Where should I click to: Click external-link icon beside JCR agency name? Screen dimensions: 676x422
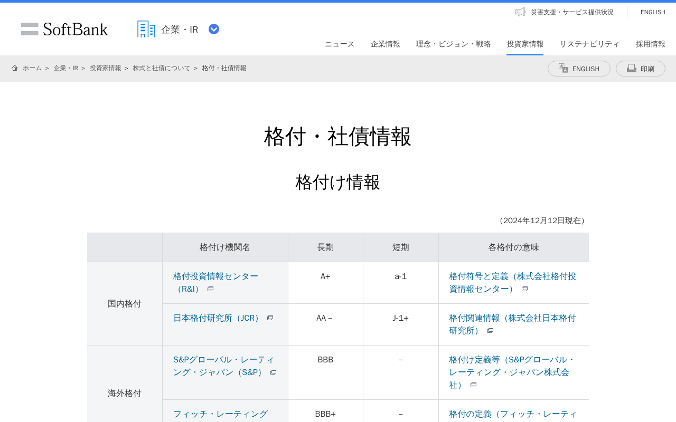coord(270,318)
